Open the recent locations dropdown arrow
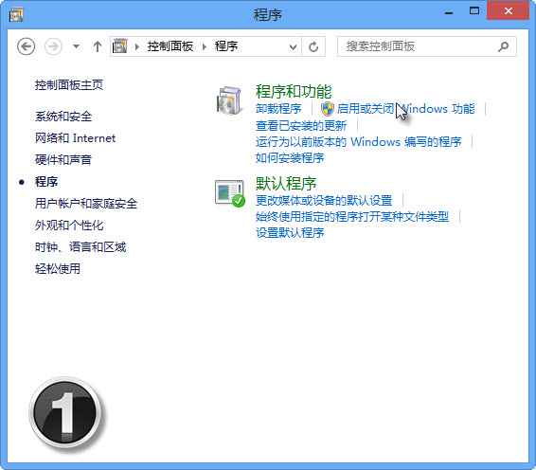The width and height of the screenshot is (536, 470). click(76, 46)
